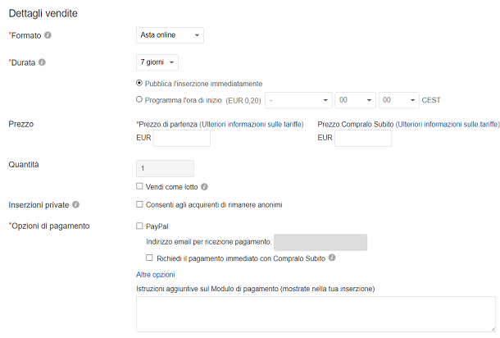This screenshot has width=500, height=338.
Task: Open the start minutes dropdown before CEST
Action: click(x=398, y=100)
